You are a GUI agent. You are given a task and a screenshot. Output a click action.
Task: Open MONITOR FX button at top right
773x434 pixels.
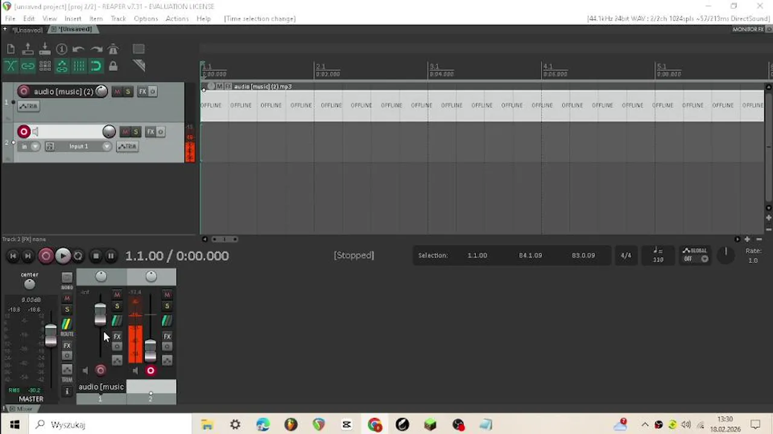[748, 30]
